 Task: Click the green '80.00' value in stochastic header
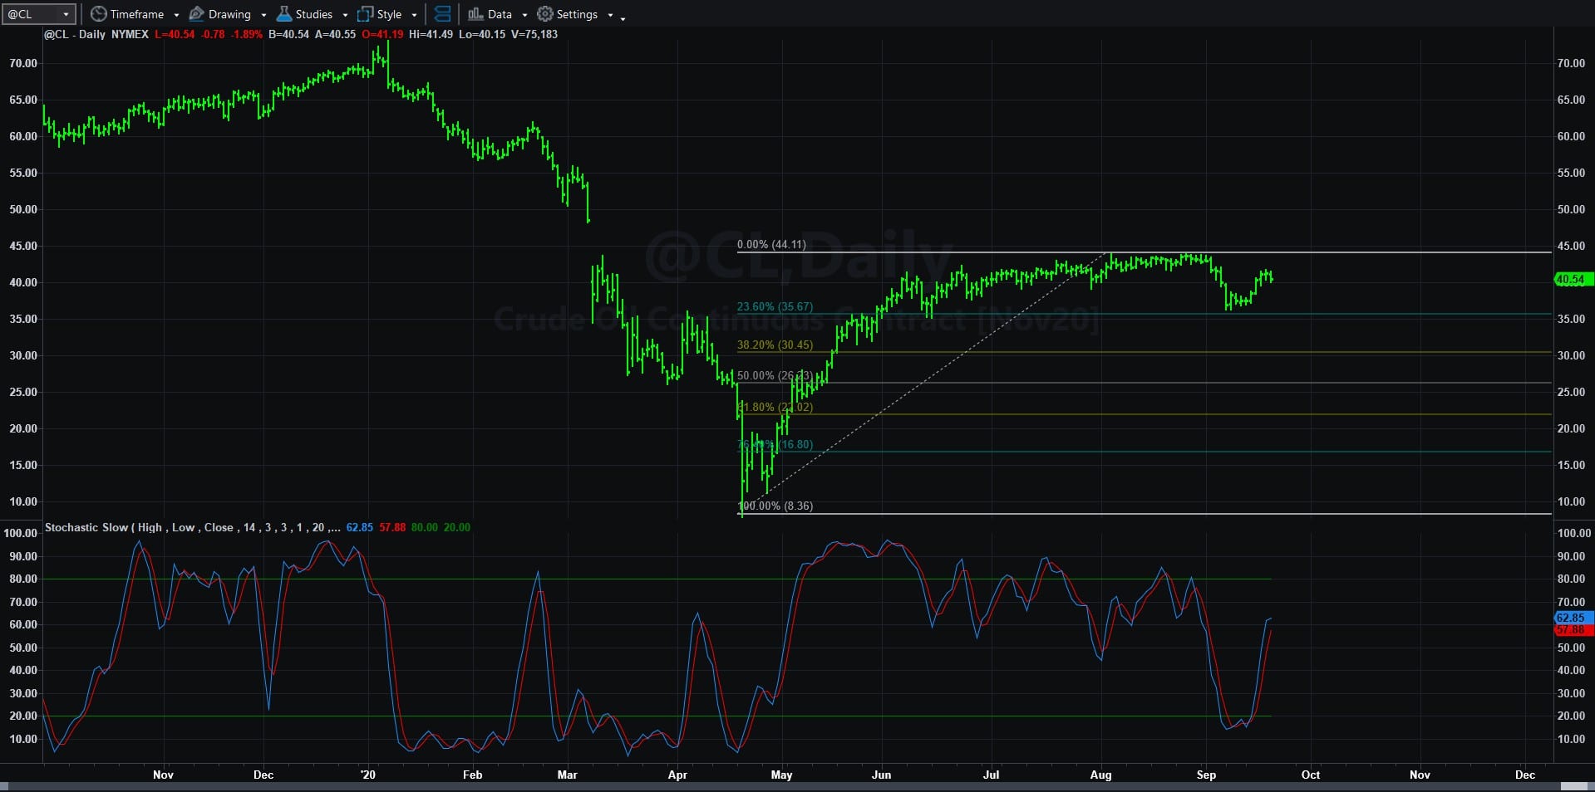(424, 527)
